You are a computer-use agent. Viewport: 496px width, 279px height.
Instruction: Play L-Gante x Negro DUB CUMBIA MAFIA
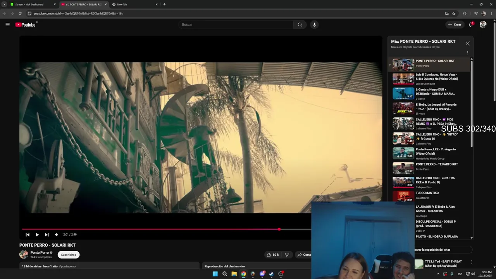(429, 93)
